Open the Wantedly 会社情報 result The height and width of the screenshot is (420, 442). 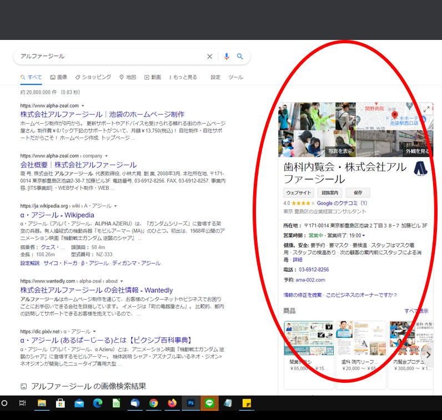97,290
